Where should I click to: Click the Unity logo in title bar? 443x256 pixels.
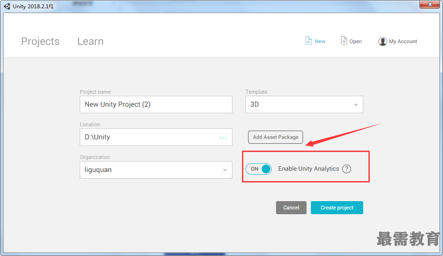pos(7,6)
